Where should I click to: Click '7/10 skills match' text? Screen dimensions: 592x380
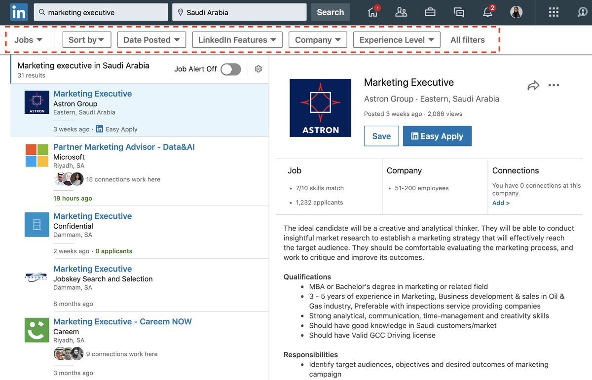(x=320, y=188)
